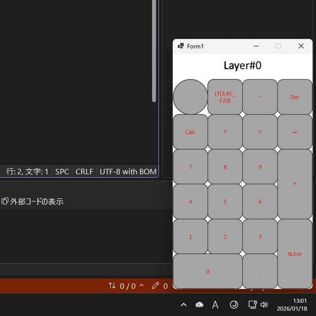Click the N.Ent numpad enter key
Image resolution: width=316 pixels, height=316 pixels.
295,254
